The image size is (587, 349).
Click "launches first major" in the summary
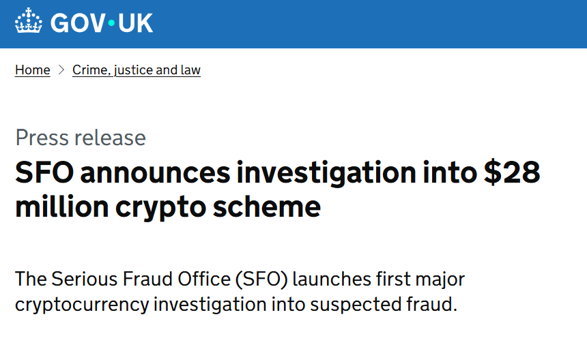coord(387,279)
